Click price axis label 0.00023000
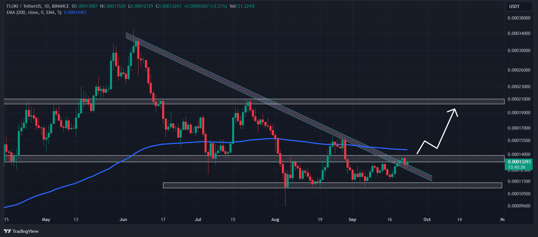This screenshot has height=237, width=538. (519, 87)
